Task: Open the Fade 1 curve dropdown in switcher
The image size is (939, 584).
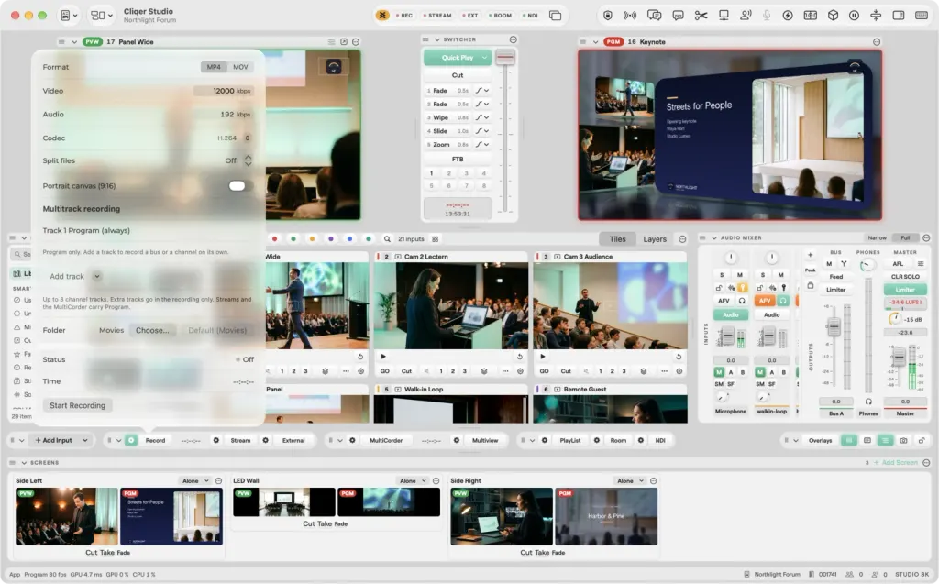Action: [482, 91]
